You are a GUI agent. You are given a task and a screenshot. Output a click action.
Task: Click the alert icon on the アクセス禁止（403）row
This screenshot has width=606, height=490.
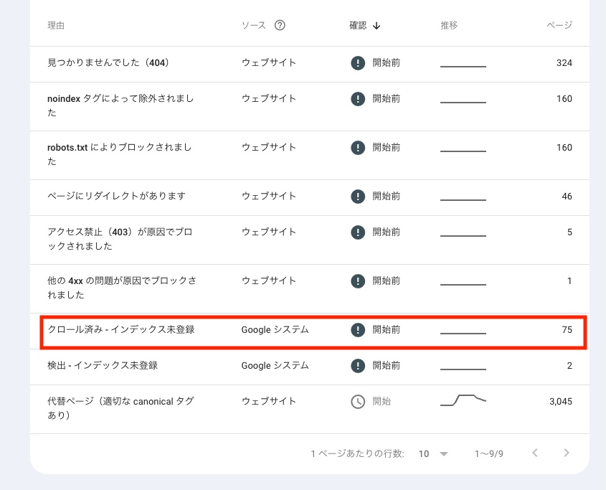tap(357, 232)
